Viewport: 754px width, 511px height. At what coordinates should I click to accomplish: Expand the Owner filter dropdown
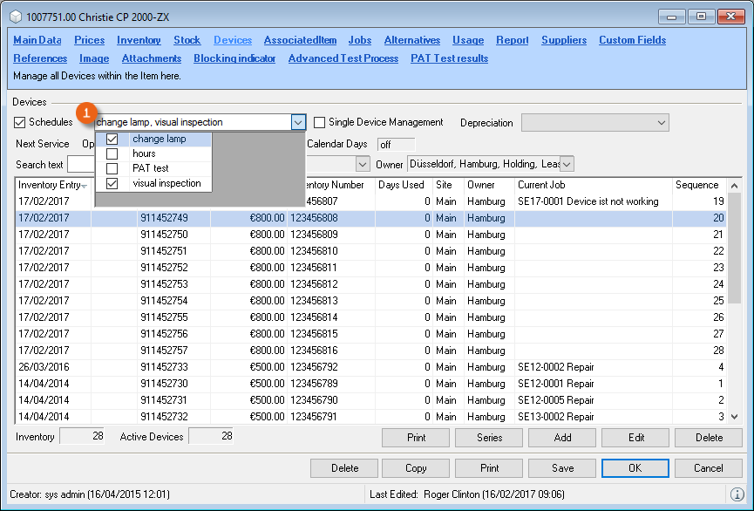567,164
